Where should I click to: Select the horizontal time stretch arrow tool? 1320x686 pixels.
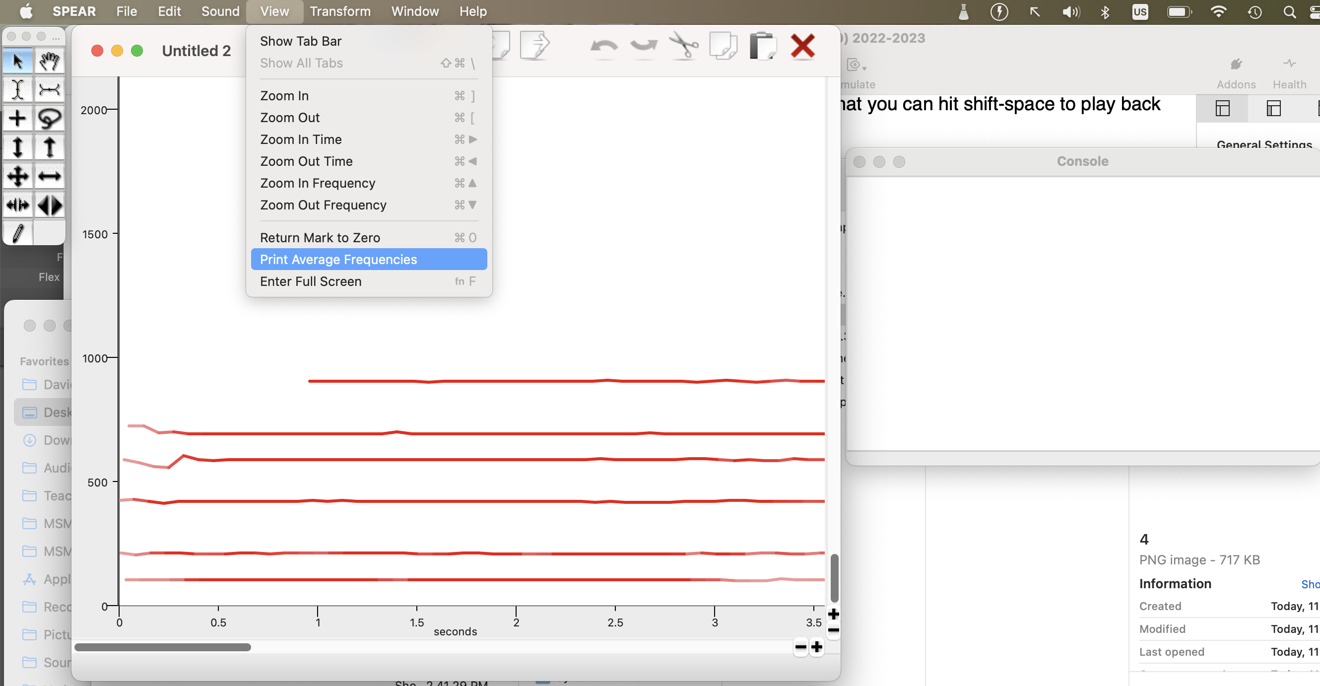[49, 176]
